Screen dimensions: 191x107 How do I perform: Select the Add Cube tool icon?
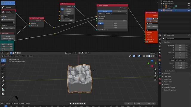[3, 94]
